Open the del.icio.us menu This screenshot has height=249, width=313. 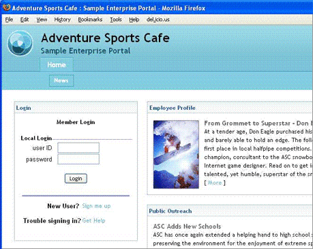click(158, 20)
